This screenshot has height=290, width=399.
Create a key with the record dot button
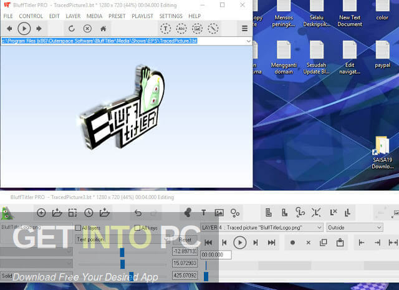point(292,243)
